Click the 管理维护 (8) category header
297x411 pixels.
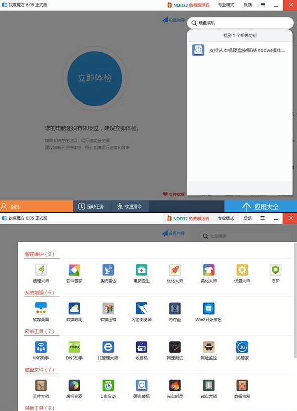40,254
